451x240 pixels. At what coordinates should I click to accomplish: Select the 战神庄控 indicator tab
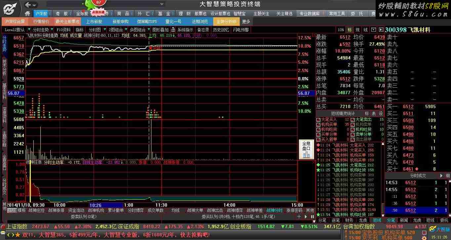pos(36,210)
